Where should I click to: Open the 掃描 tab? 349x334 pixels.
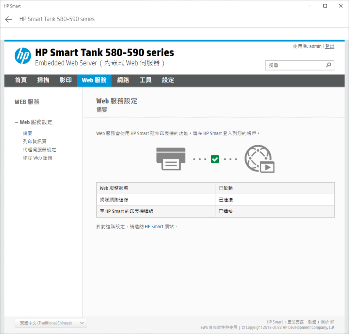[x=43, y=80]
